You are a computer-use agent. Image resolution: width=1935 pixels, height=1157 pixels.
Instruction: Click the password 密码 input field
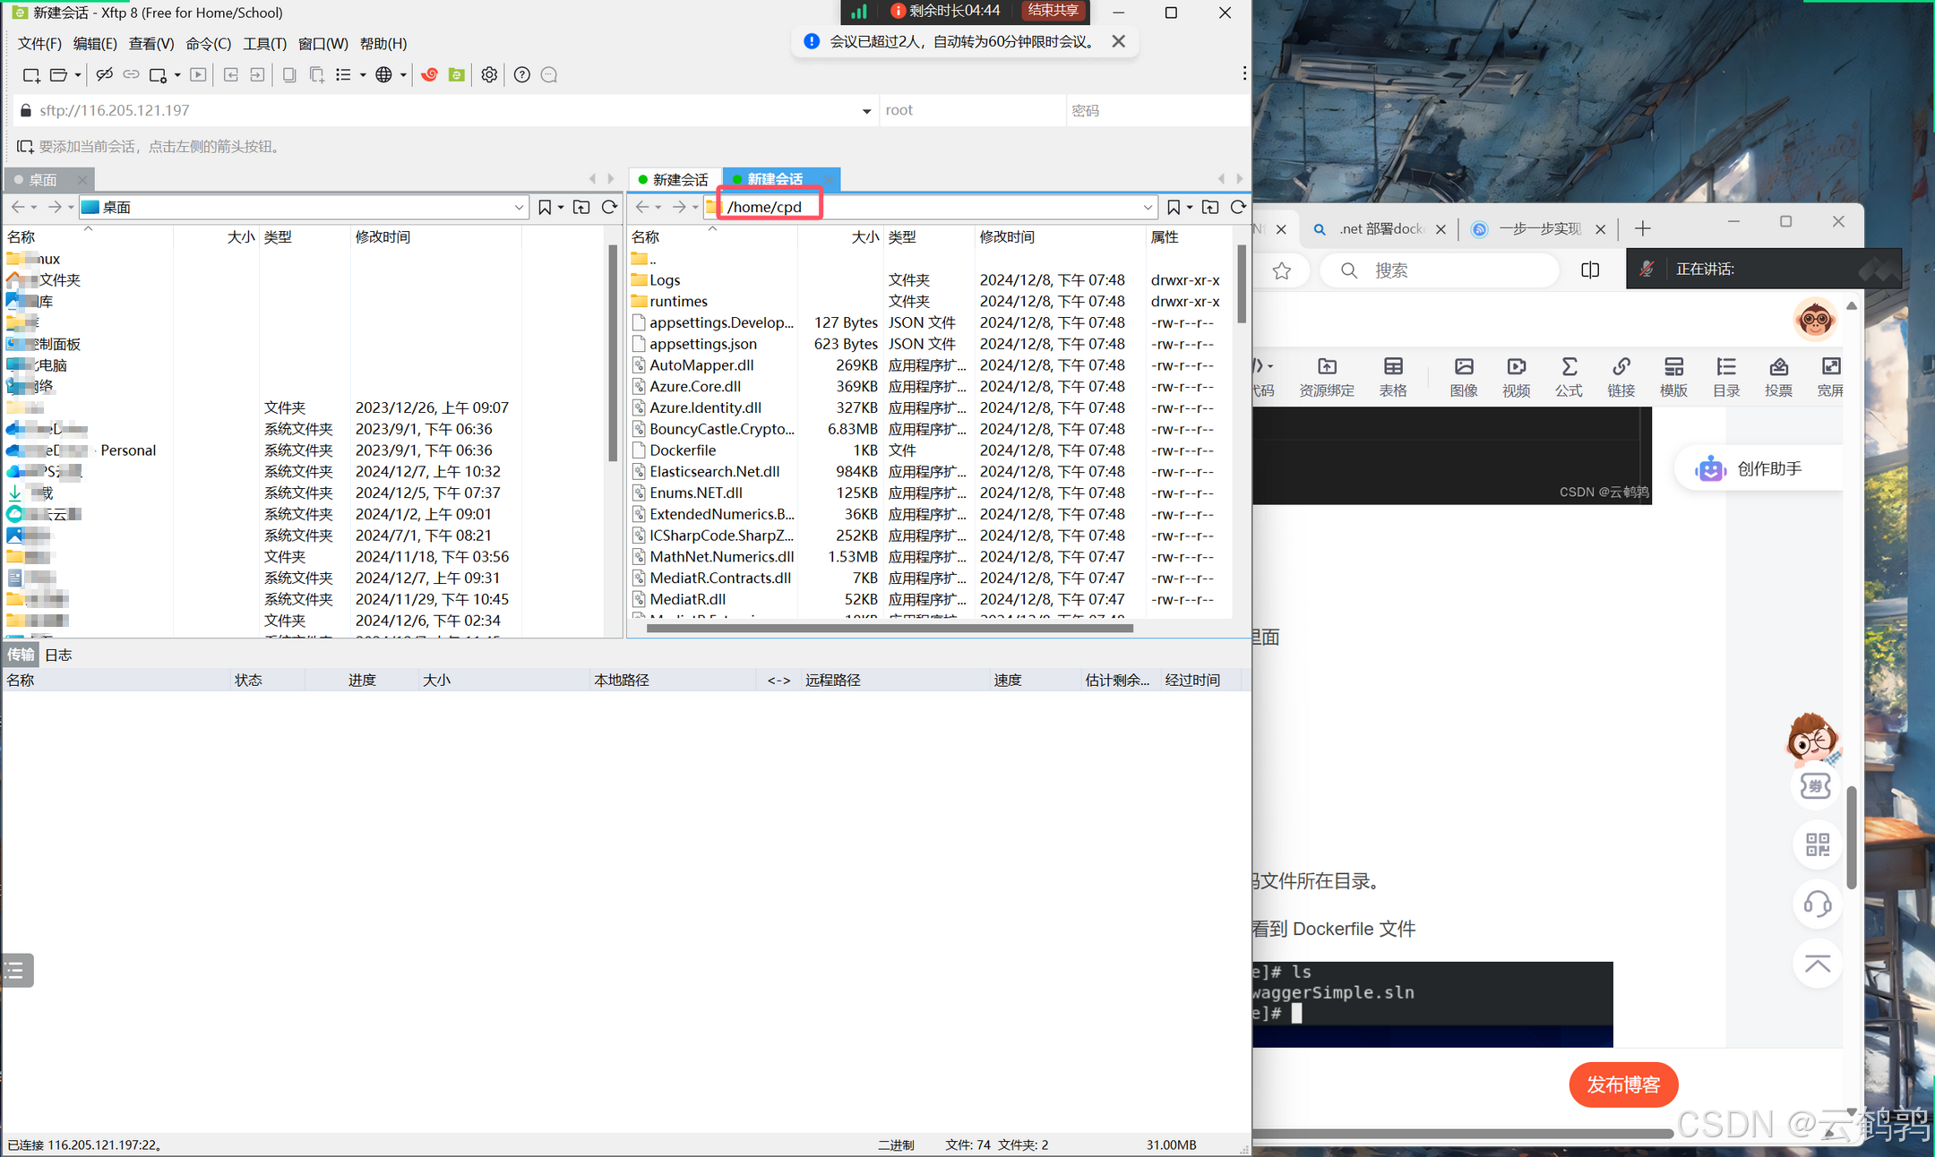coord(1156,111)
